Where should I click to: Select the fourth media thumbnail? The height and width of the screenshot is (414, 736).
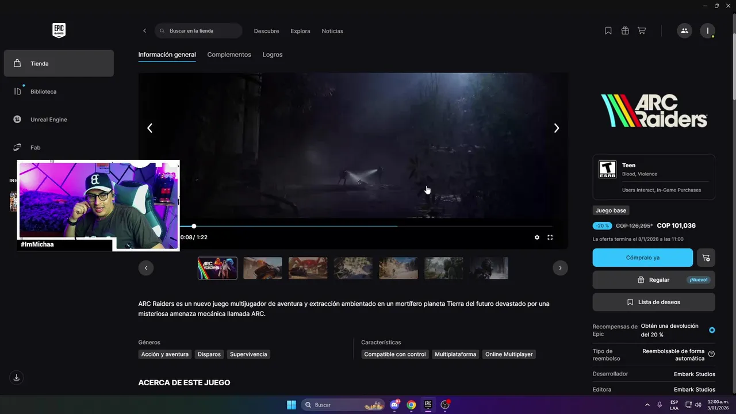353,268
